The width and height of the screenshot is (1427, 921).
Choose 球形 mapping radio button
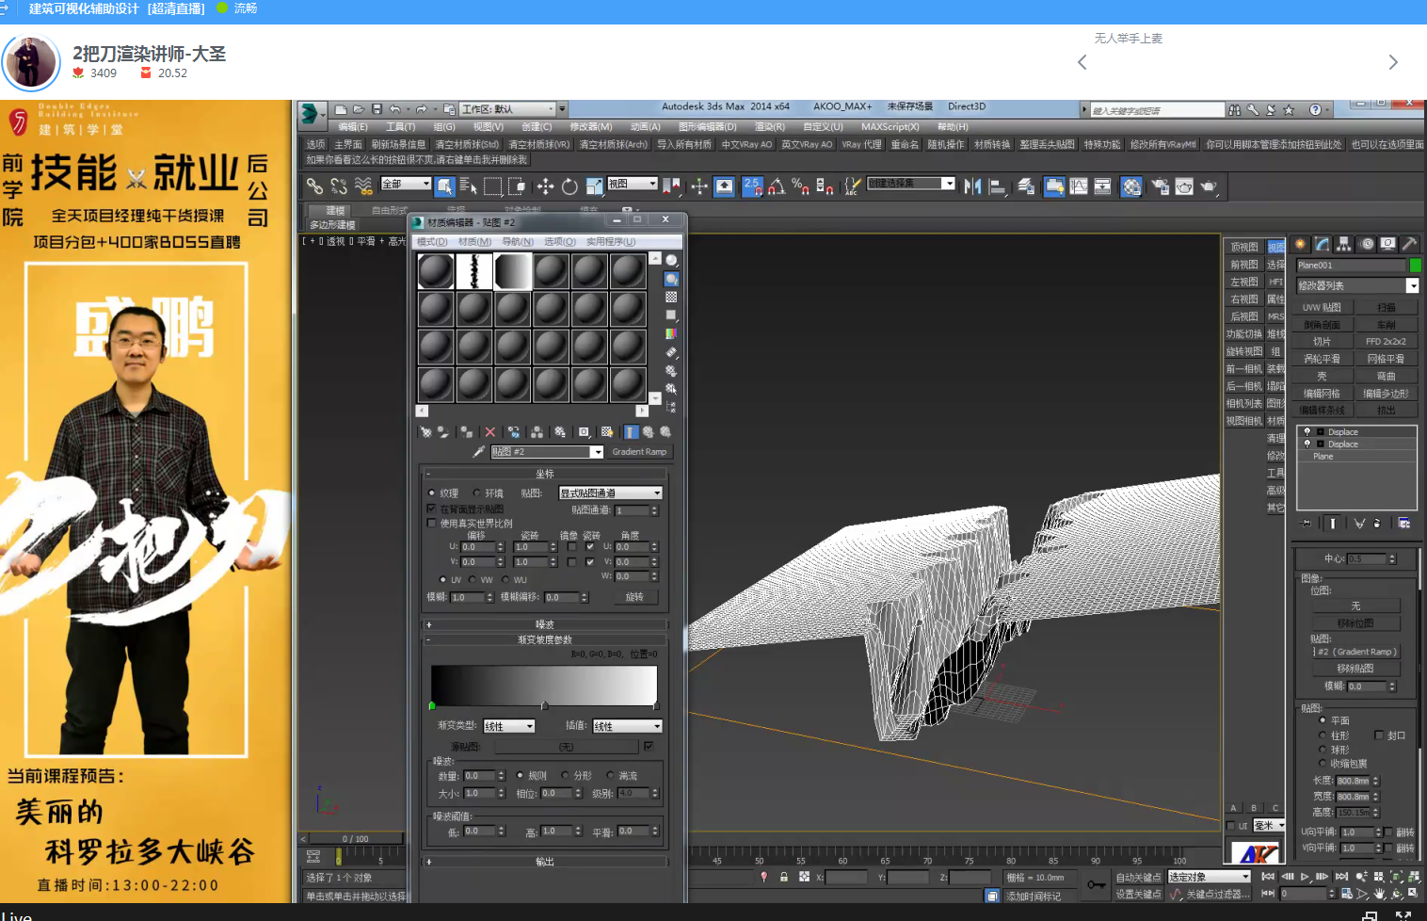point(1323,750)
